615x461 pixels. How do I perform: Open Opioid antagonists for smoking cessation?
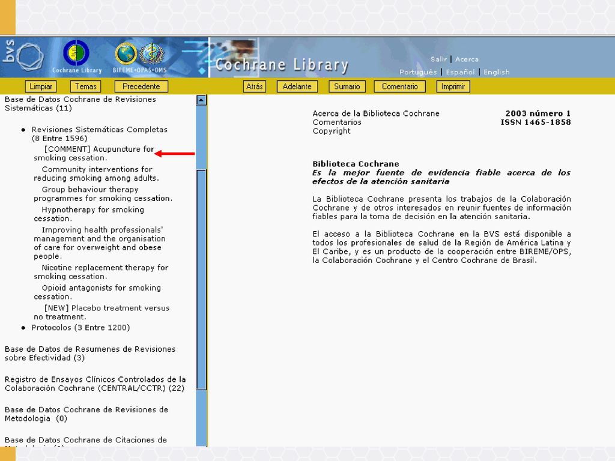tap(97, 292)
